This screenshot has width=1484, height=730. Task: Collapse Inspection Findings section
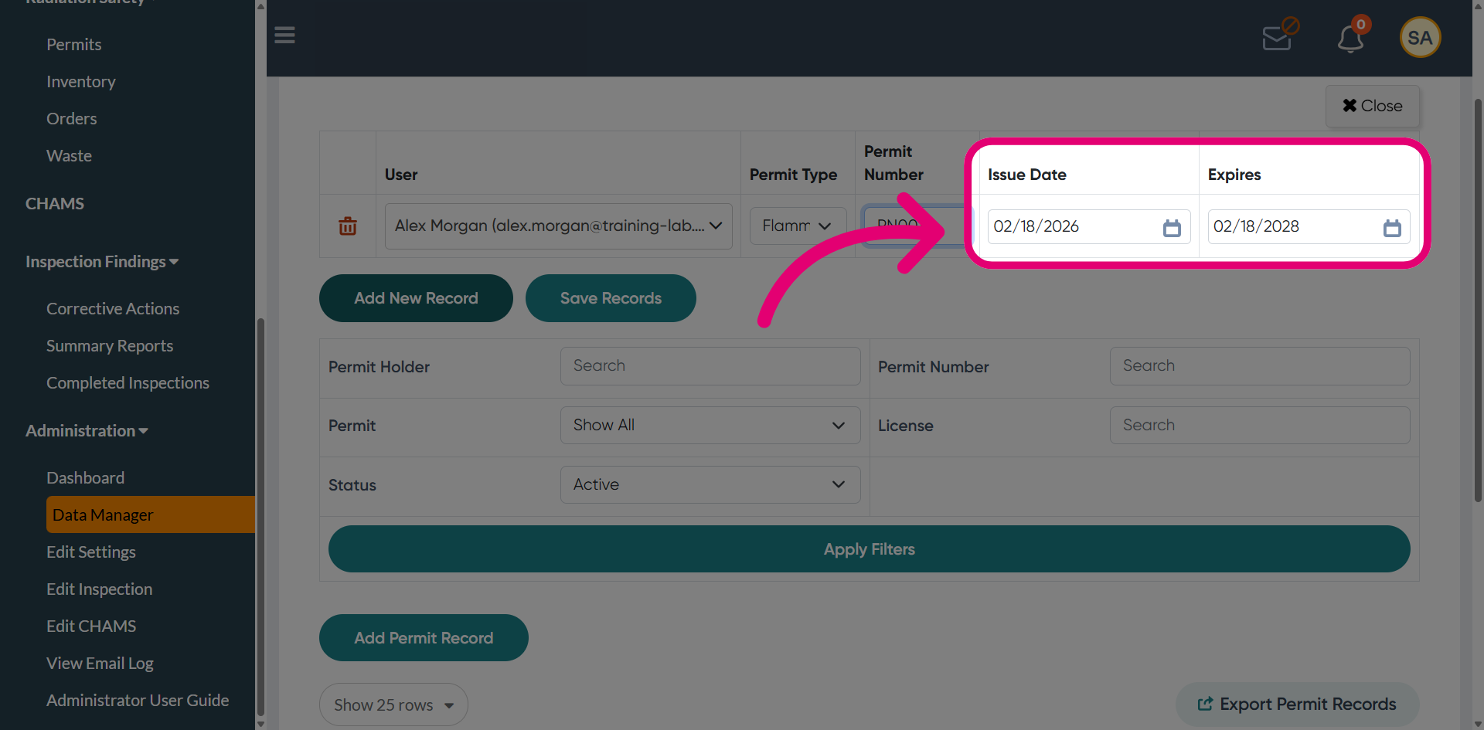click(102, 262)
